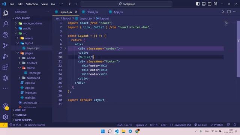
Task: Split the editor to the right
Action: point(229,12)
